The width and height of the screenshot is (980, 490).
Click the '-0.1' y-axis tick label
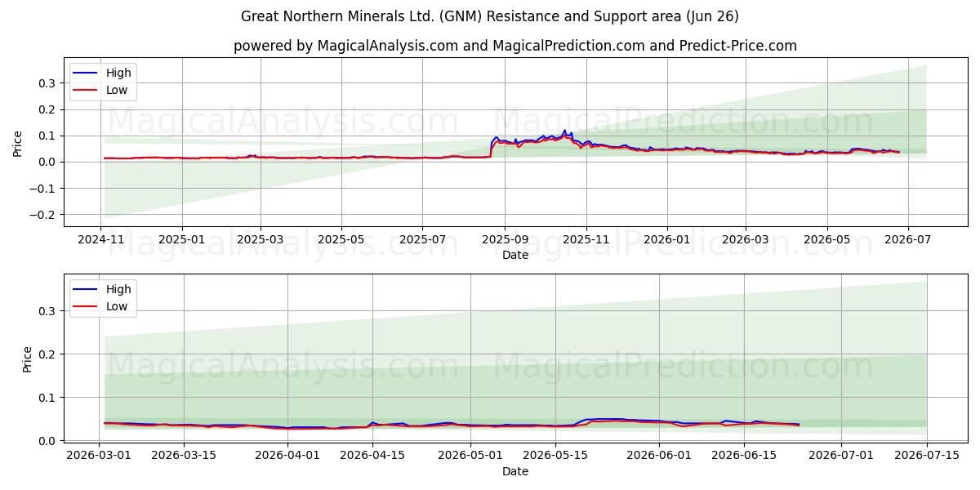point(44,189)
